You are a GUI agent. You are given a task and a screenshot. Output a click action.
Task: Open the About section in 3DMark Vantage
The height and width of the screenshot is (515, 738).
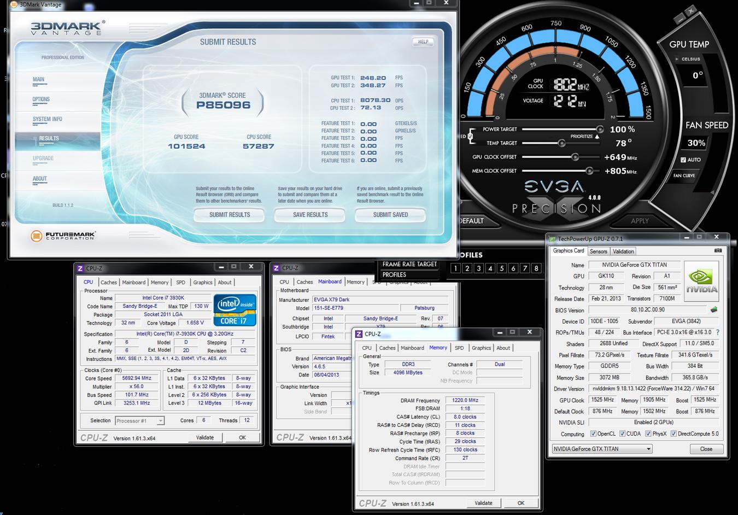tap(40, 179)
